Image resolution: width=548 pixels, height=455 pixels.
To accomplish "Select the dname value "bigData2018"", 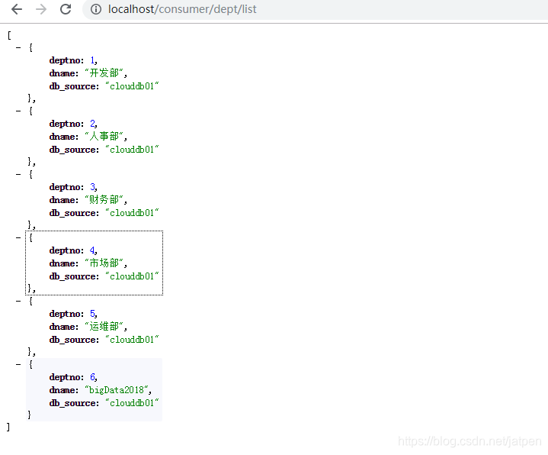I will 117,390.
